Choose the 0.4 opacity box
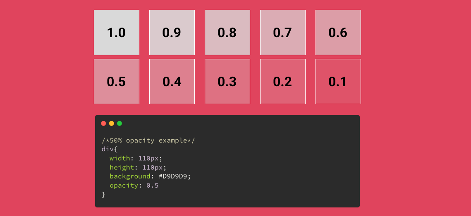The width and height of the screenshot is (471, 216). [x=172, y=82]
